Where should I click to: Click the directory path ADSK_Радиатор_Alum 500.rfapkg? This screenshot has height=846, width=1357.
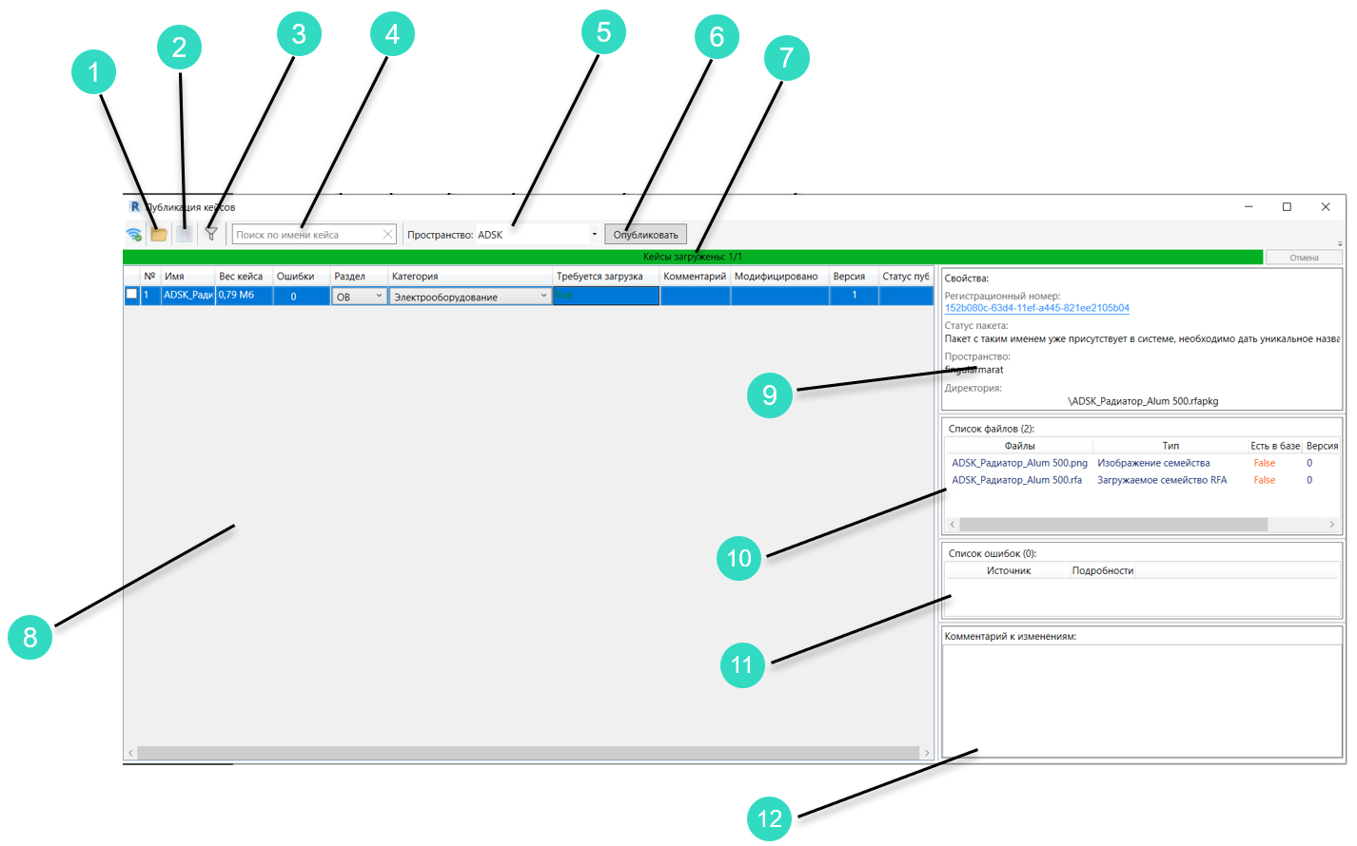tap(1143, 401)
